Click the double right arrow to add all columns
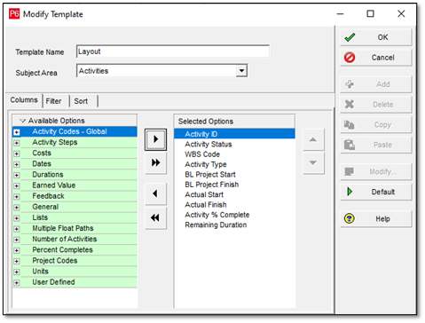Screen dimensions: 425x323 click(155, 162)
